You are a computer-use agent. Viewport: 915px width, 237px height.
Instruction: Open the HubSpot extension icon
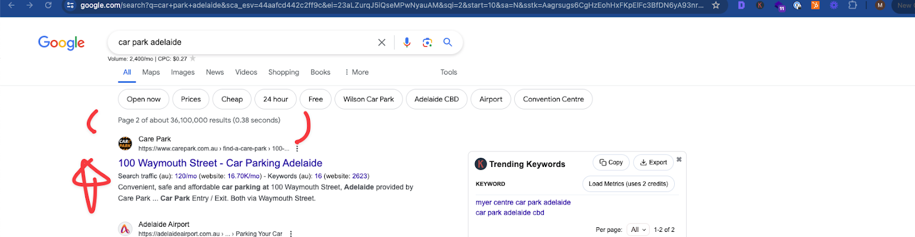815,5
